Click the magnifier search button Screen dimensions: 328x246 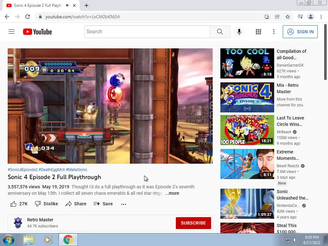pos(220,32)
